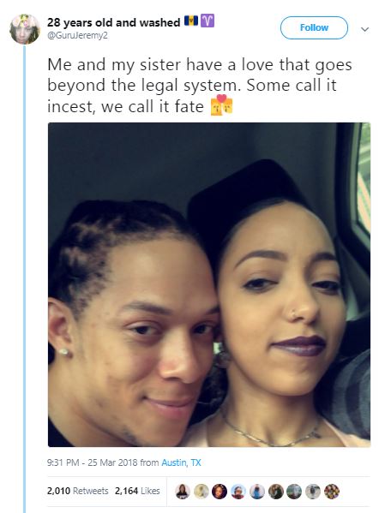Click the kissing couple emoji in the tweet text
The height and width of the screenshot is (513, 391).
[x=222, y=105]
